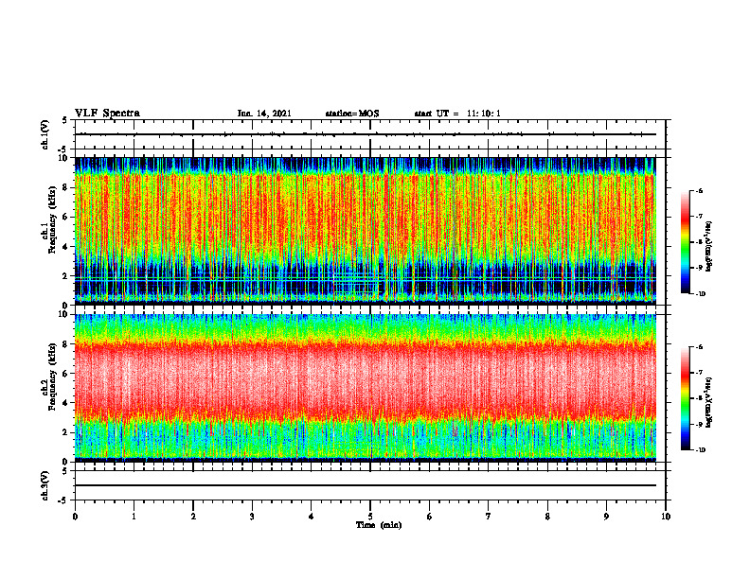This screenshot has width=750, height=579.
Task: Click the ch.2 frequency axis "8" tick label
Action: [x=65, y=344]
